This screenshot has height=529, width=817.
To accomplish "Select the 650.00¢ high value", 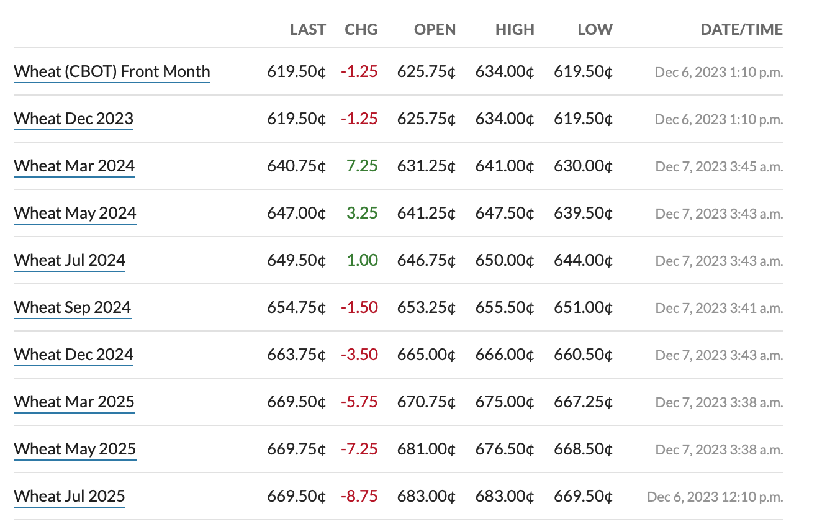I will (x=505, y=261).
